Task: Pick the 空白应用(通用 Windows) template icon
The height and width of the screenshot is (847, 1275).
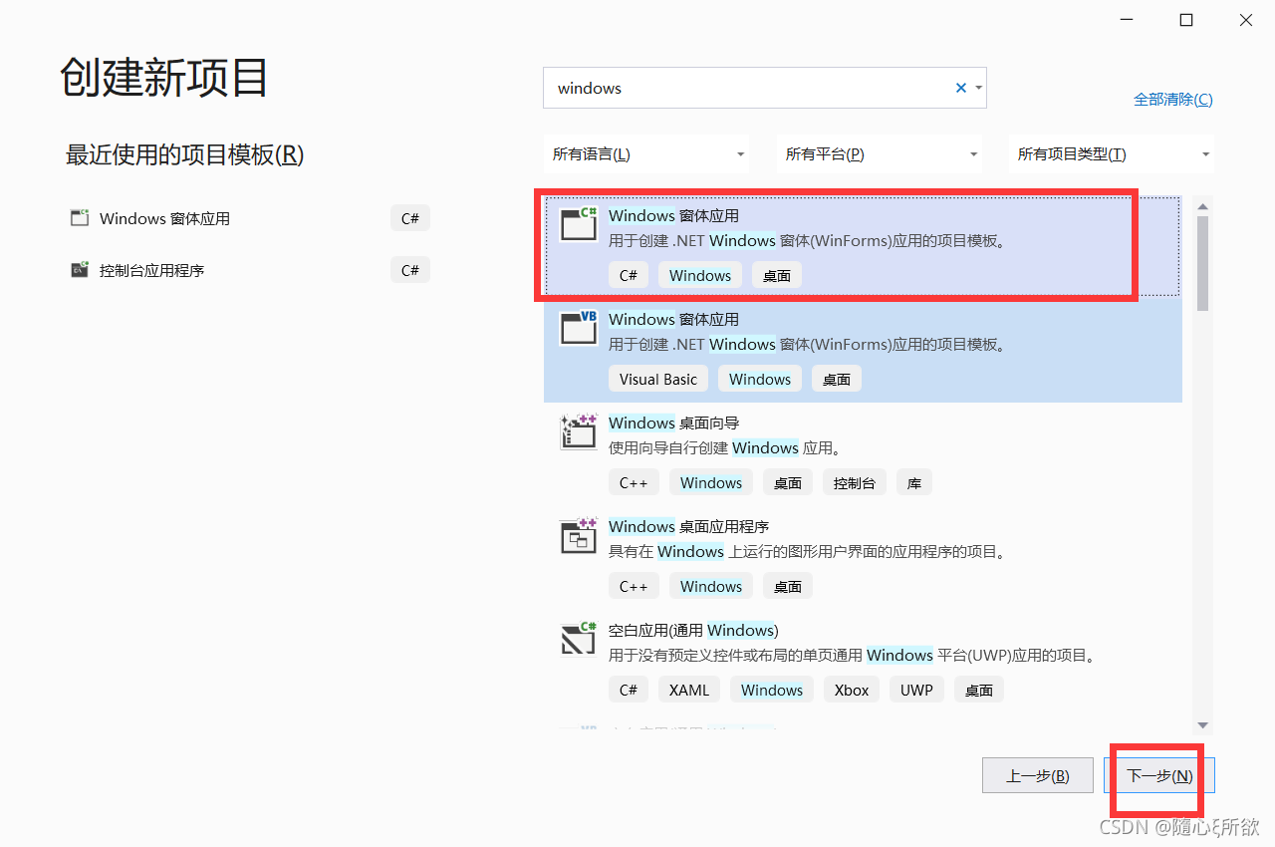Action: pos(579,639)
